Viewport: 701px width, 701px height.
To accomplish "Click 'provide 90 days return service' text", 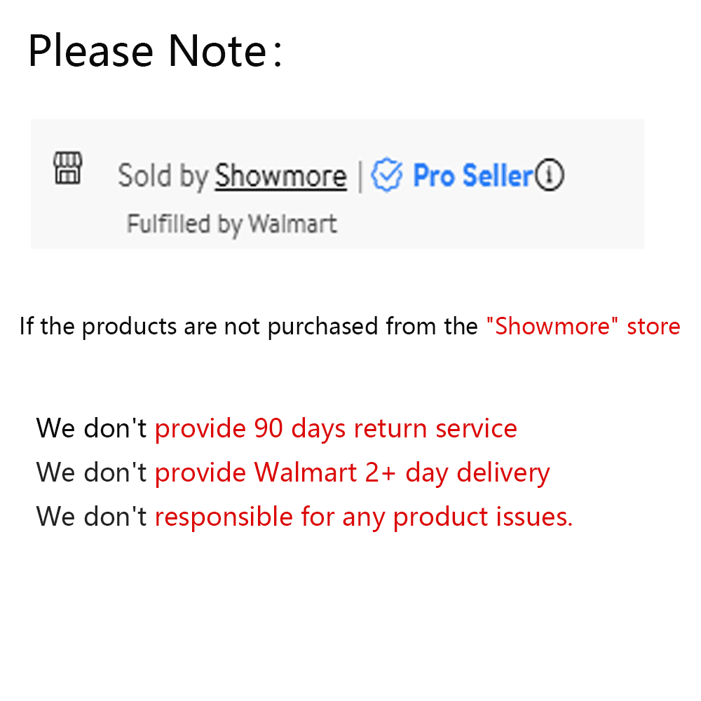I will click(336, 428).
